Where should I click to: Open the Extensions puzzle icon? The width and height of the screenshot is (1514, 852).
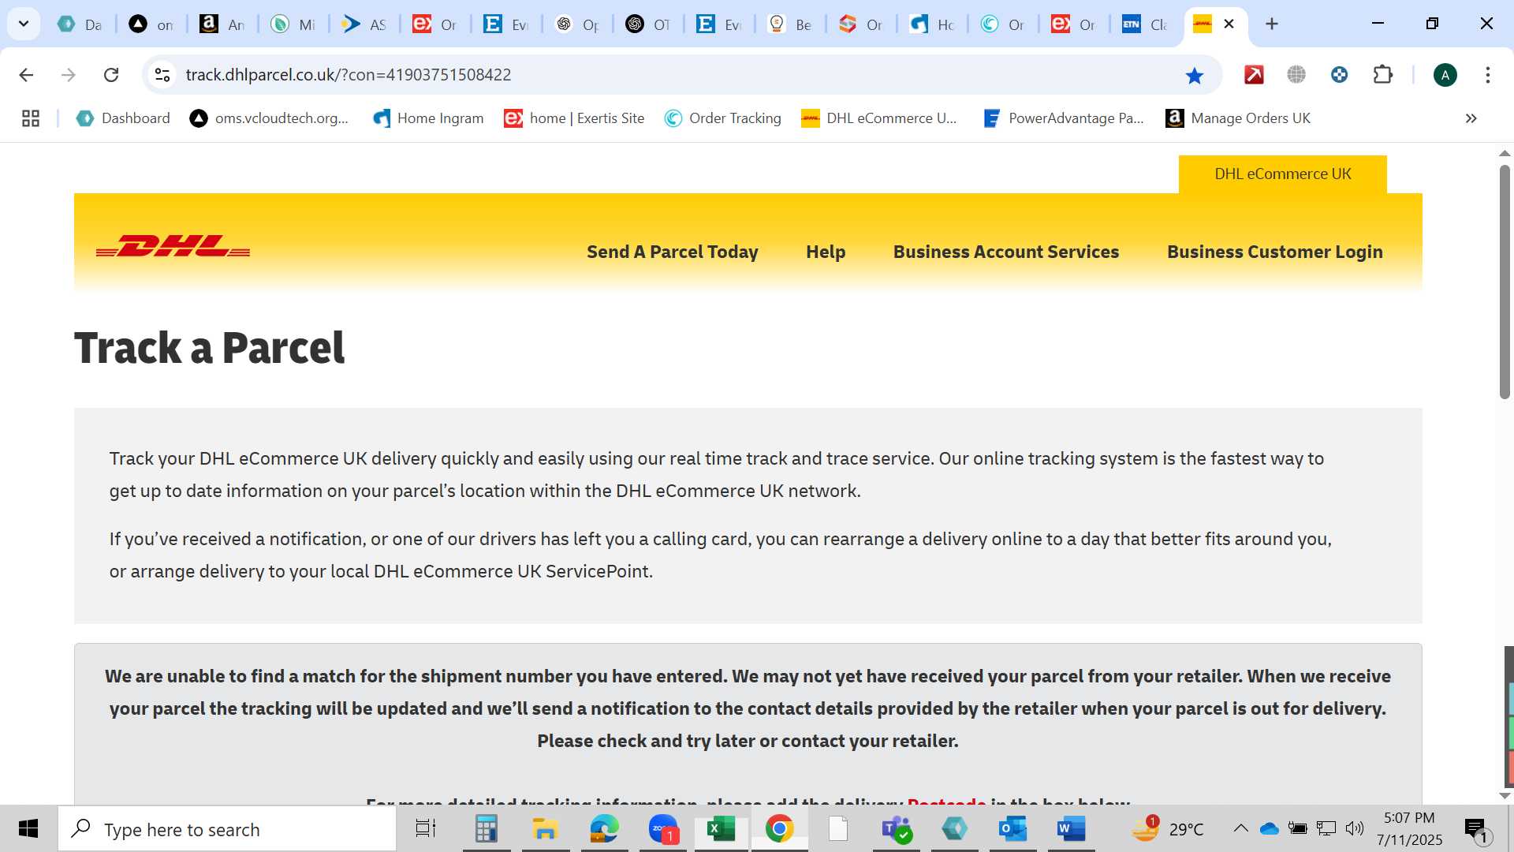click(x=1383, y=75)
